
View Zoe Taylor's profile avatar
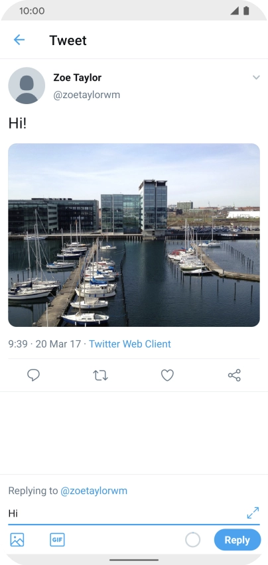click(27, 86)
